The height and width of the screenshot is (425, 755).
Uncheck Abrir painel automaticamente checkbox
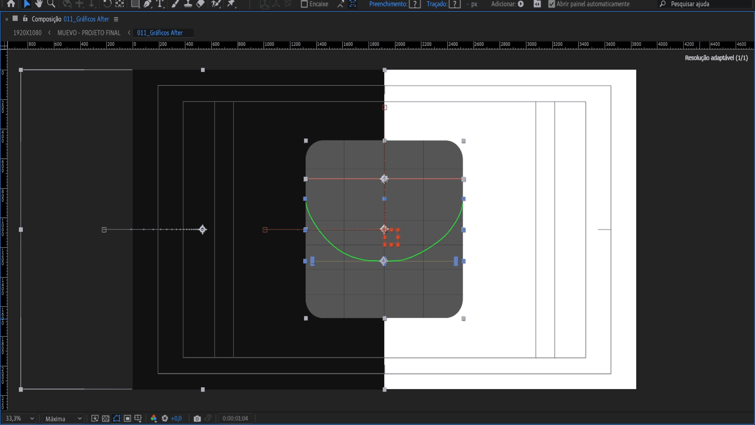pyautogui.click(x=551, y=4)
